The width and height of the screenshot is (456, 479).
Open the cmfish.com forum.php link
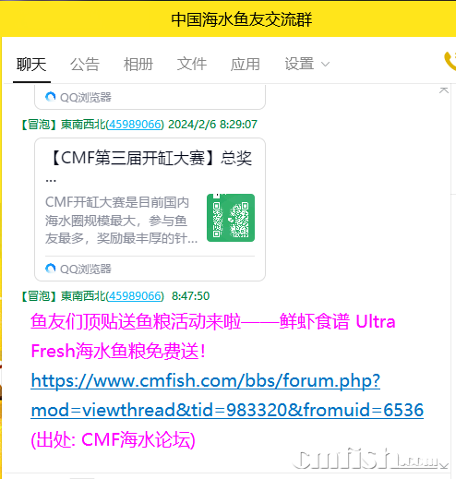[x=206, y=381]
